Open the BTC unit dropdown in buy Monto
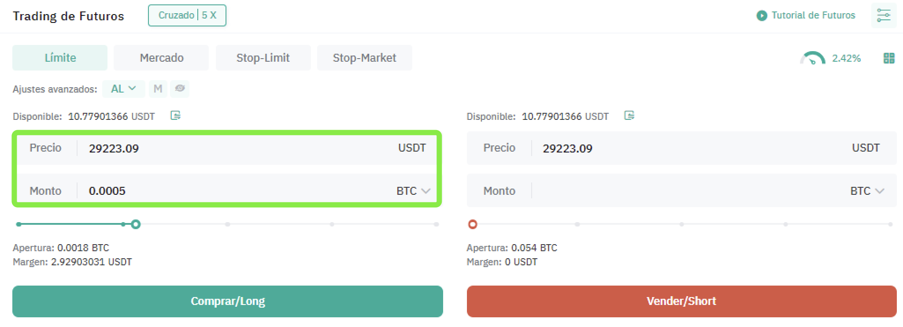Screen dimensions: 903x327 [x=413, y=191]
